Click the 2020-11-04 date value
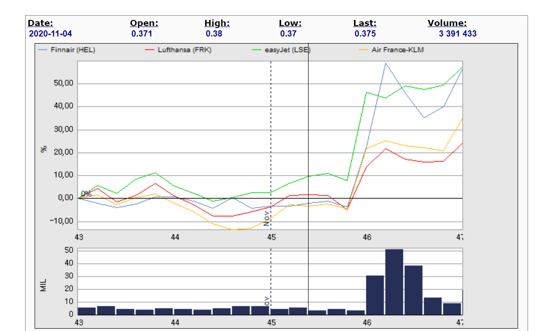 pyautogui.click(x=50, y=34)
